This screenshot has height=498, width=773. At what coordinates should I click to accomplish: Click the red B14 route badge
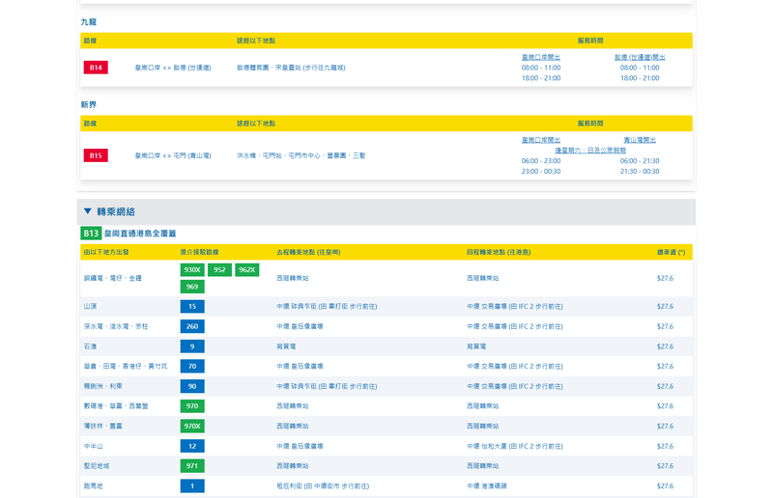(96, 68)
